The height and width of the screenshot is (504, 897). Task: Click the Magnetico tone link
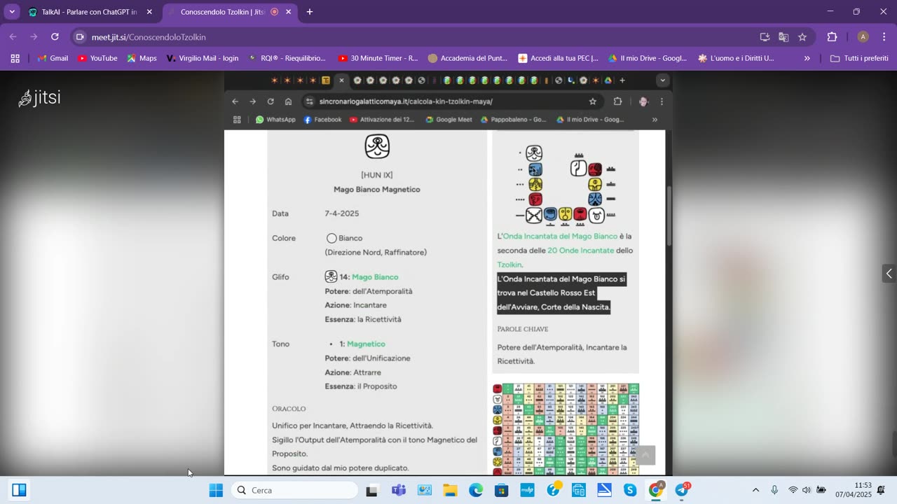366,344
